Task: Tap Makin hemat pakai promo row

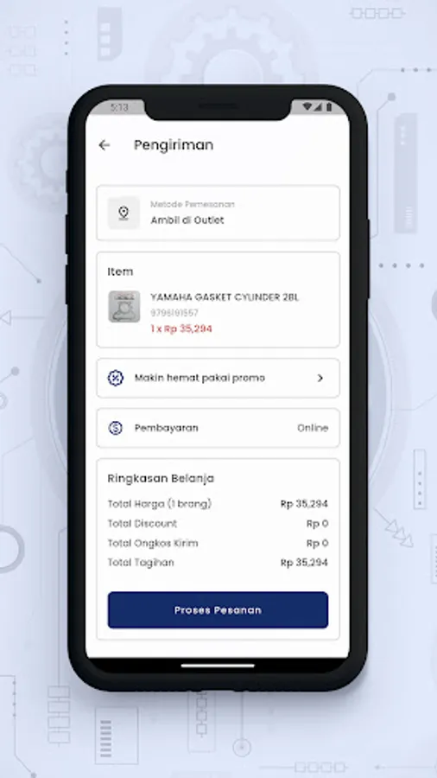Action: (218, 378)
